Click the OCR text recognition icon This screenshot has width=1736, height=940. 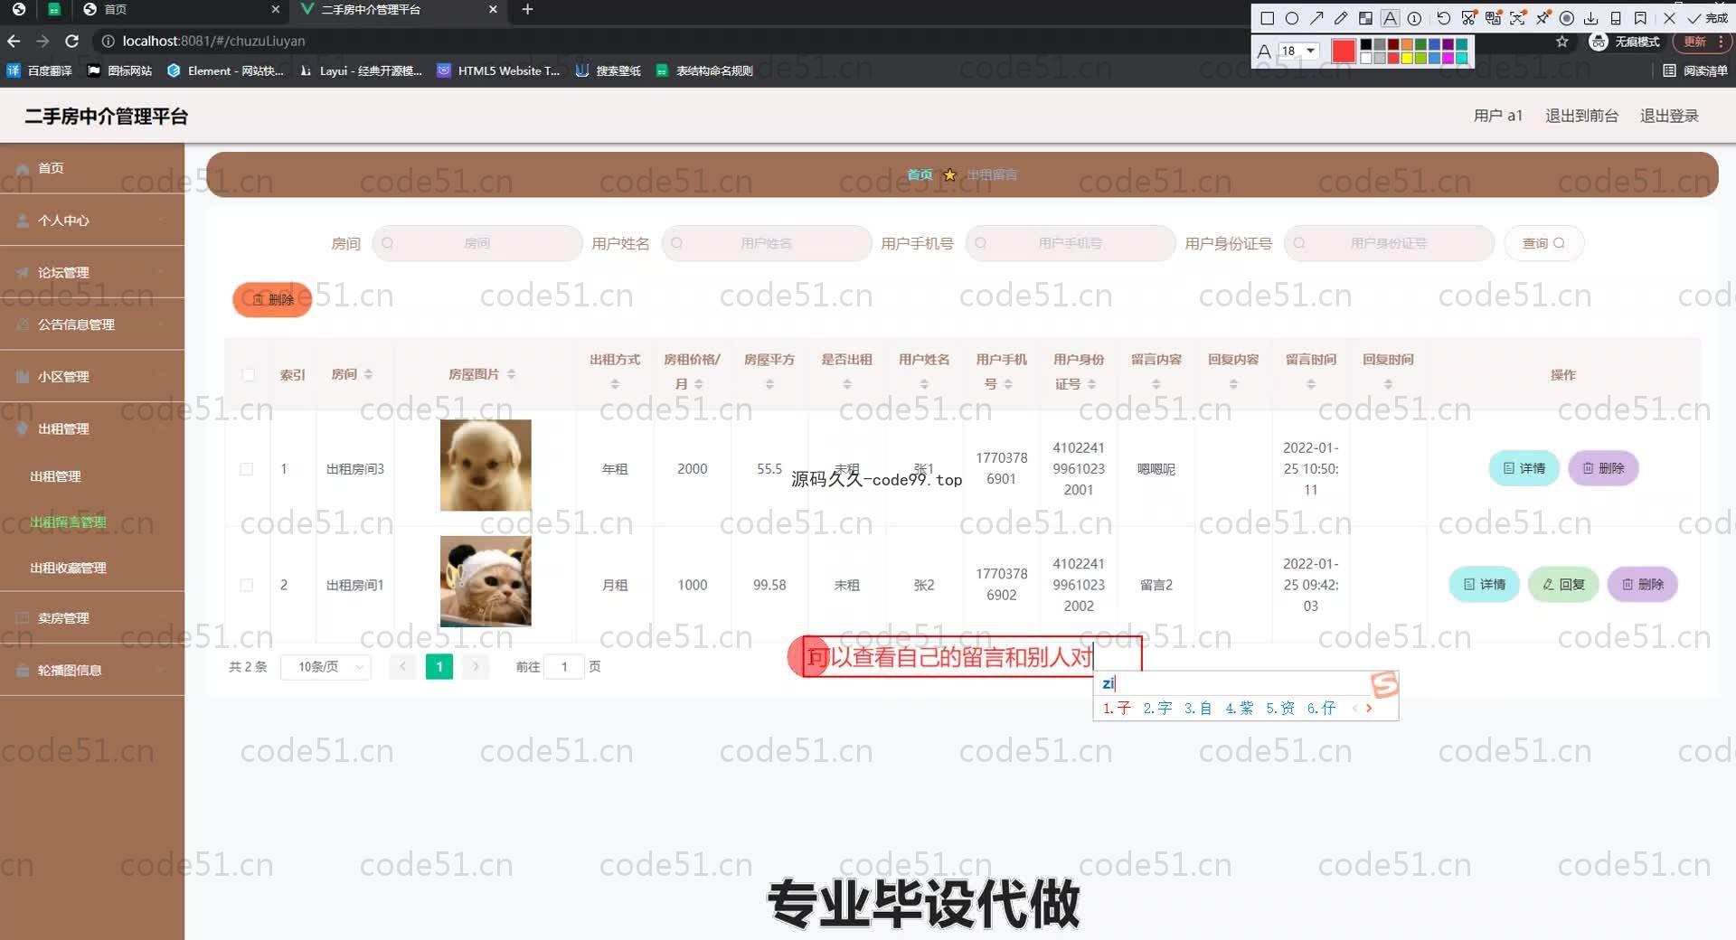point(1517,18)
